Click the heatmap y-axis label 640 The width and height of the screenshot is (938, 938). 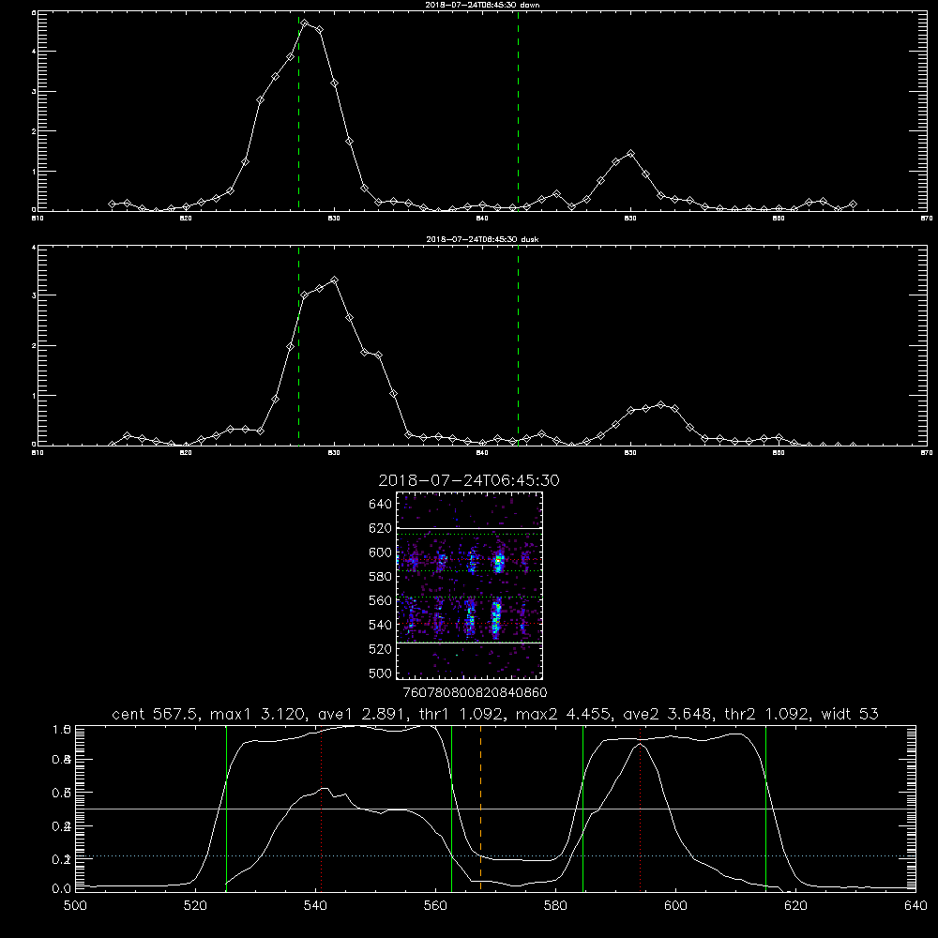tap(381, 504)
